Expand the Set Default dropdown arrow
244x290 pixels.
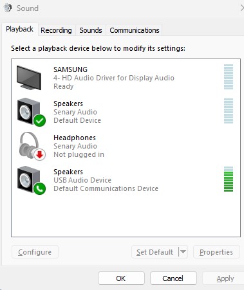pos(183,252)
